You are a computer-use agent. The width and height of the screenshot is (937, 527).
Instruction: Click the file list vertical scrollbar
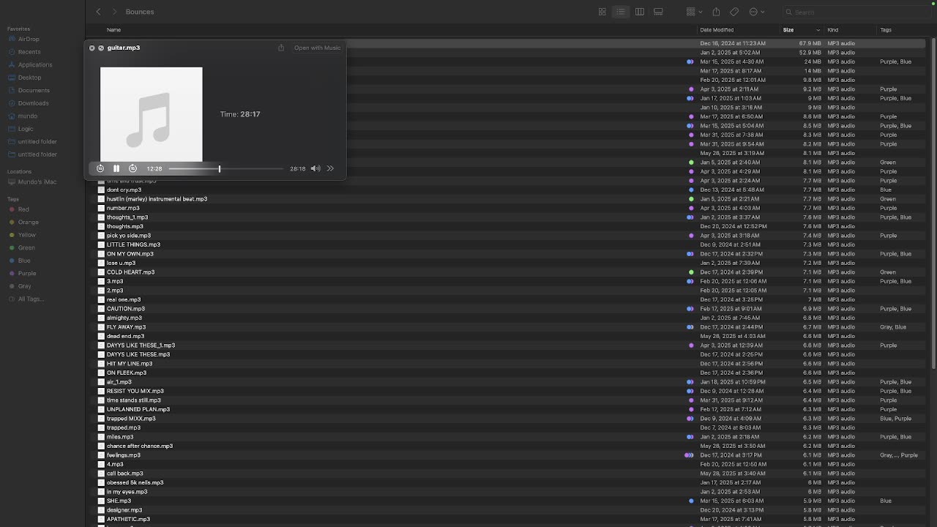(x=933, y=205)
